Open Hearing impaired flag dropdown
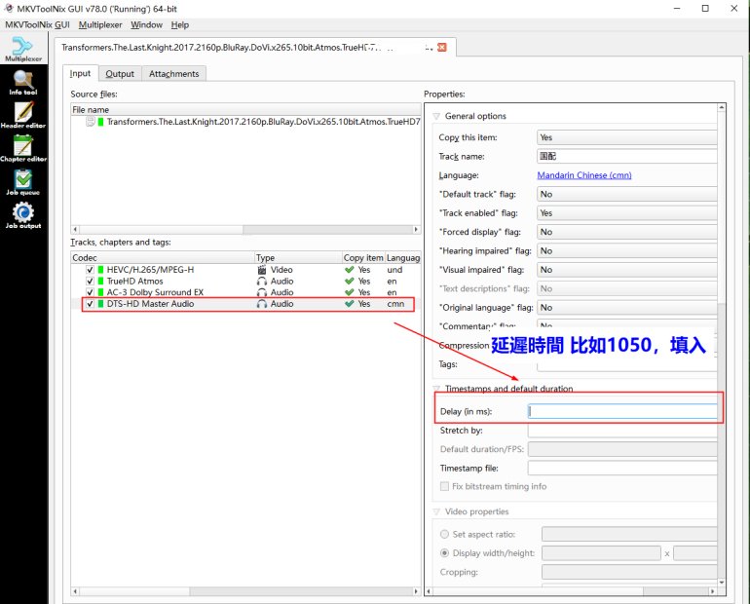 click(x=626, y=250)
